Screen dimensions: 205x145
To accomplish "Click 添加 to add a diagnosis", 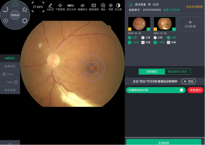I will 188,82.
